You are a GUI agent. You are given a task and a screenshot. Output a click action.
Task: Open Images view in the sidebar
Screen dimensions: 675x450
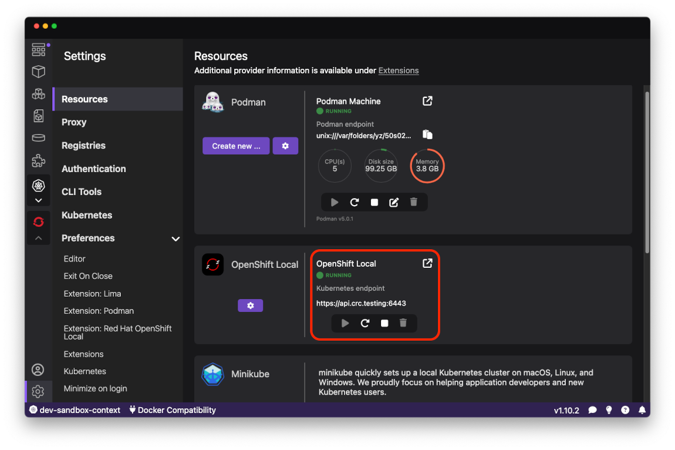[38, 116]
